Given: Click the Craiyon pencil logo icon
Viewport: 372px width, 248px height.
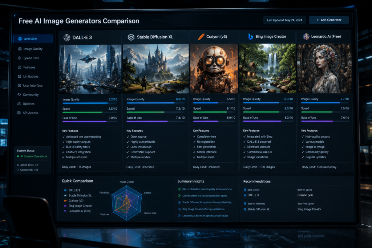Looking at the screenshot, I should 201,37.
